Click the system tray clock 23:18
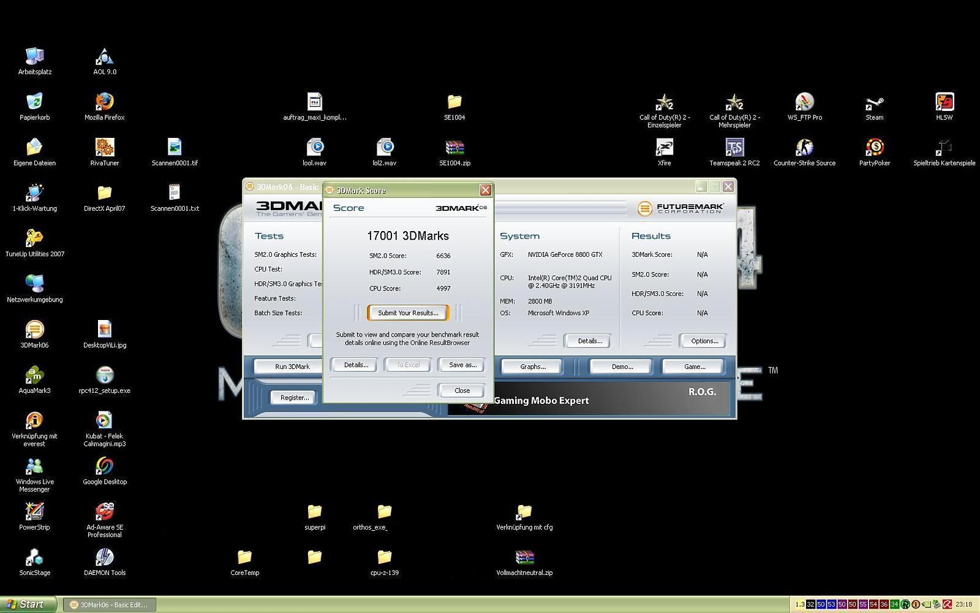 coord(963,604)
